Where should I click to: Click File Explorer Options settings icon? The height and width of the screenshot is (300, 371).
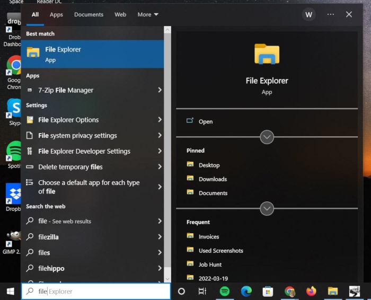click(30, 120)
